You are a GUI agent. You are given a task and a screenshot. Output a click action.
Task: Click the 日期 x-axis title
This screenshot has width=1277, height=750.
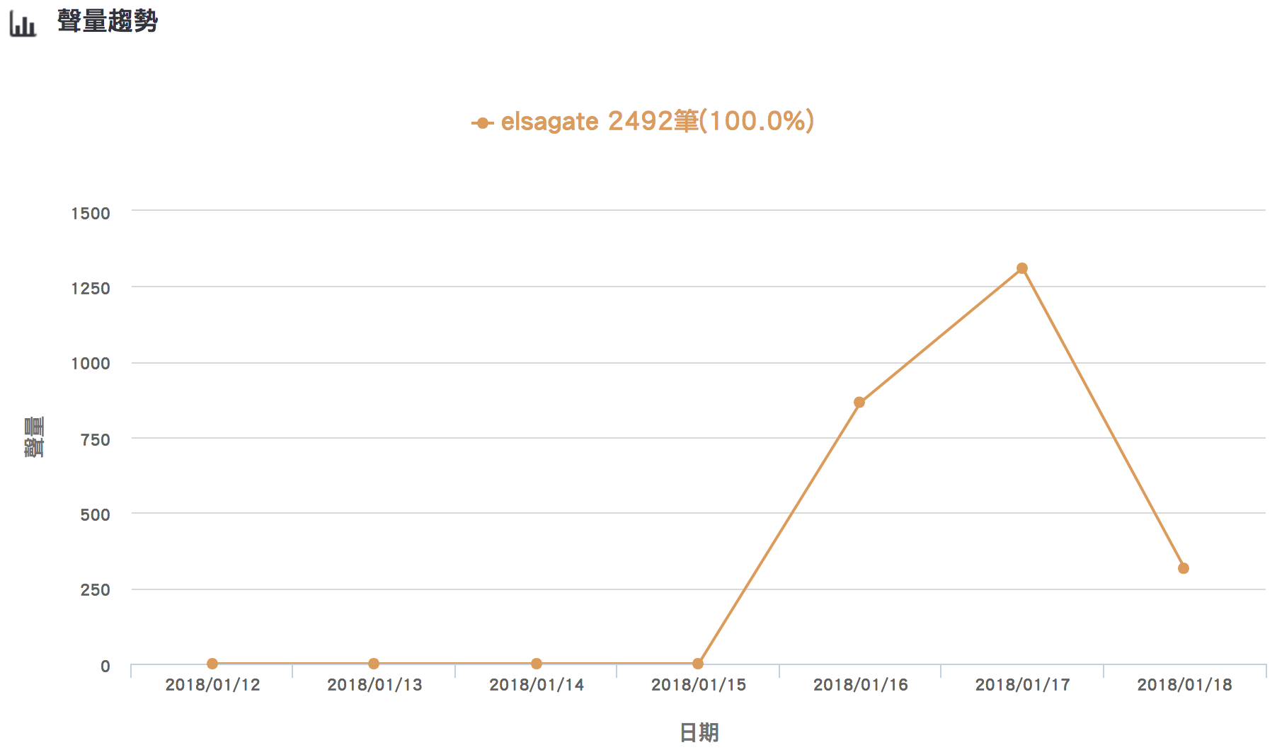(699, 732)
